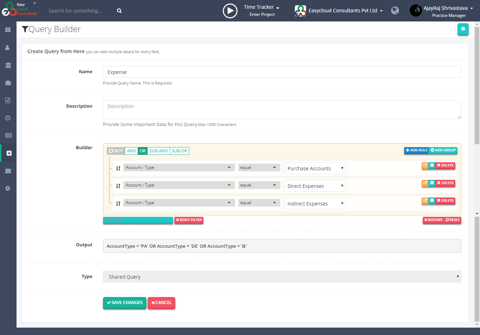Image resolution: width=480 pixels, height=335 pixels.
Task: Open Indirect Expenses value dropdown
Action: click(316, 203)
